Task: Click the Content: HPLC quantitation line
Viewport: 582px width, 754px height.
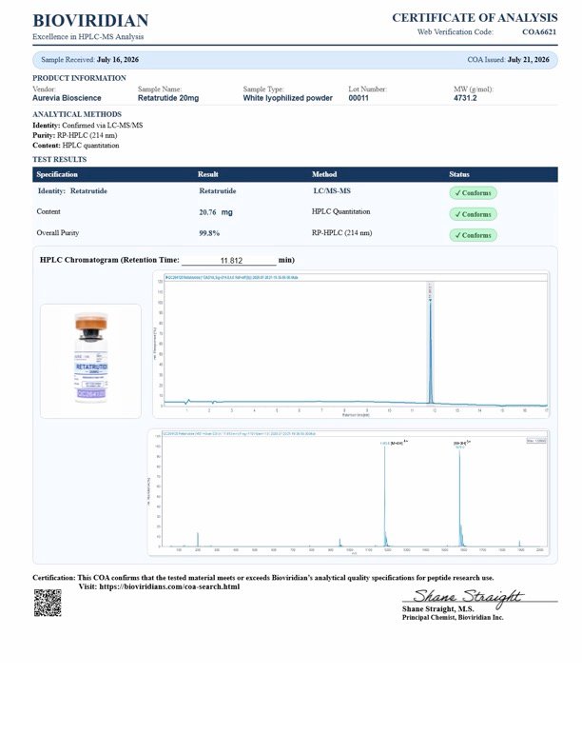Action: [x=76, y=146]
